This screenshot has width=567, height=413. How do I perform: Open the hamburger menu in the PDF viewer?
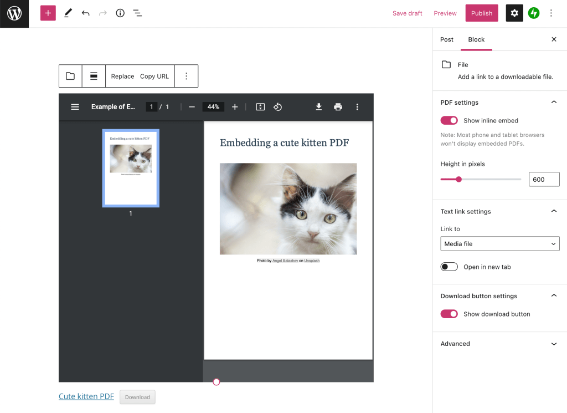tap(75, 106)
